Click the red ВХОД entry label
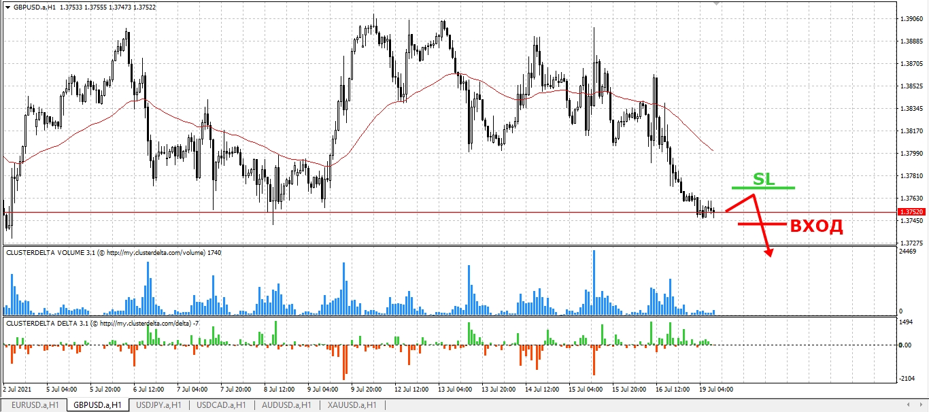Image resolution: width=929 pixels, height=412 pixels. coord(816,226)
